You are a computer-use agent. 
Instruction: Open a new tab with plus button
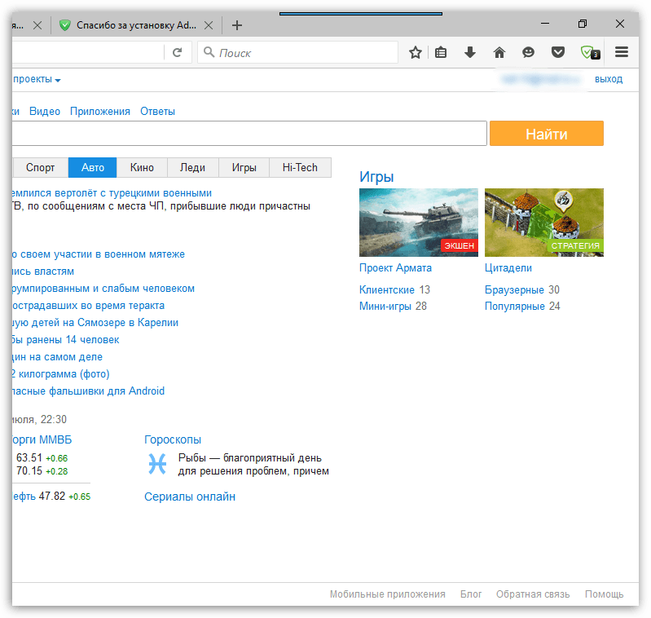coord(237,25)
